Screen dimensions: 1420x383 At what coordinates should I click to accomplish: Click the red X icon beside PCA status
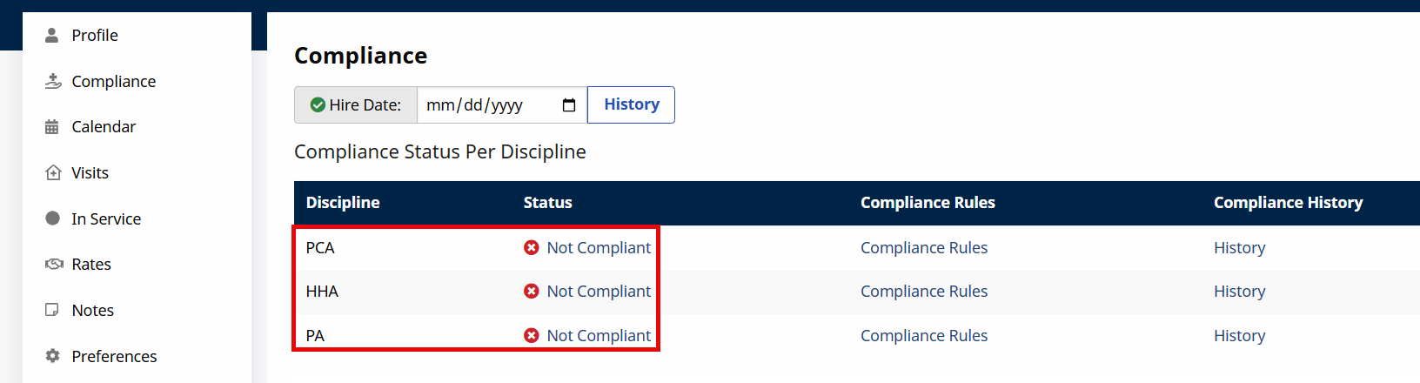click(532, 248)
